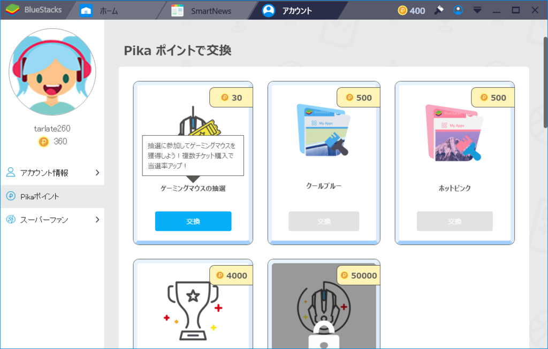Click the 50000 points price tag
The height and width of the screenshot is (349, 548).
pyautogui.click(x=358, y=275)
